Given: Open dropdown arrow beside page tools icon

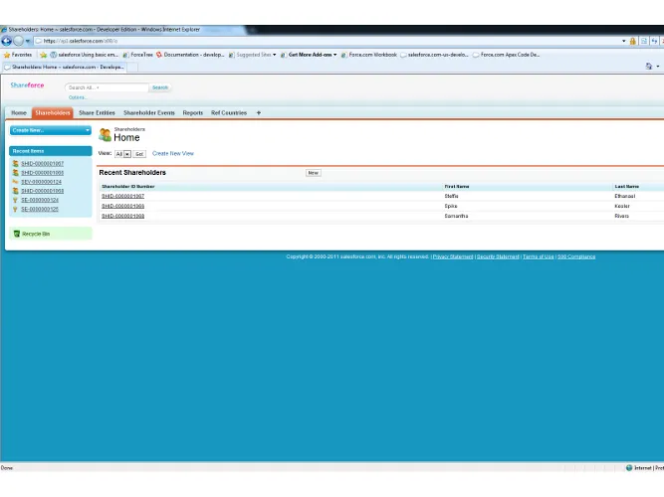Looking at the screenshot, I should click(x=658, y=66).
